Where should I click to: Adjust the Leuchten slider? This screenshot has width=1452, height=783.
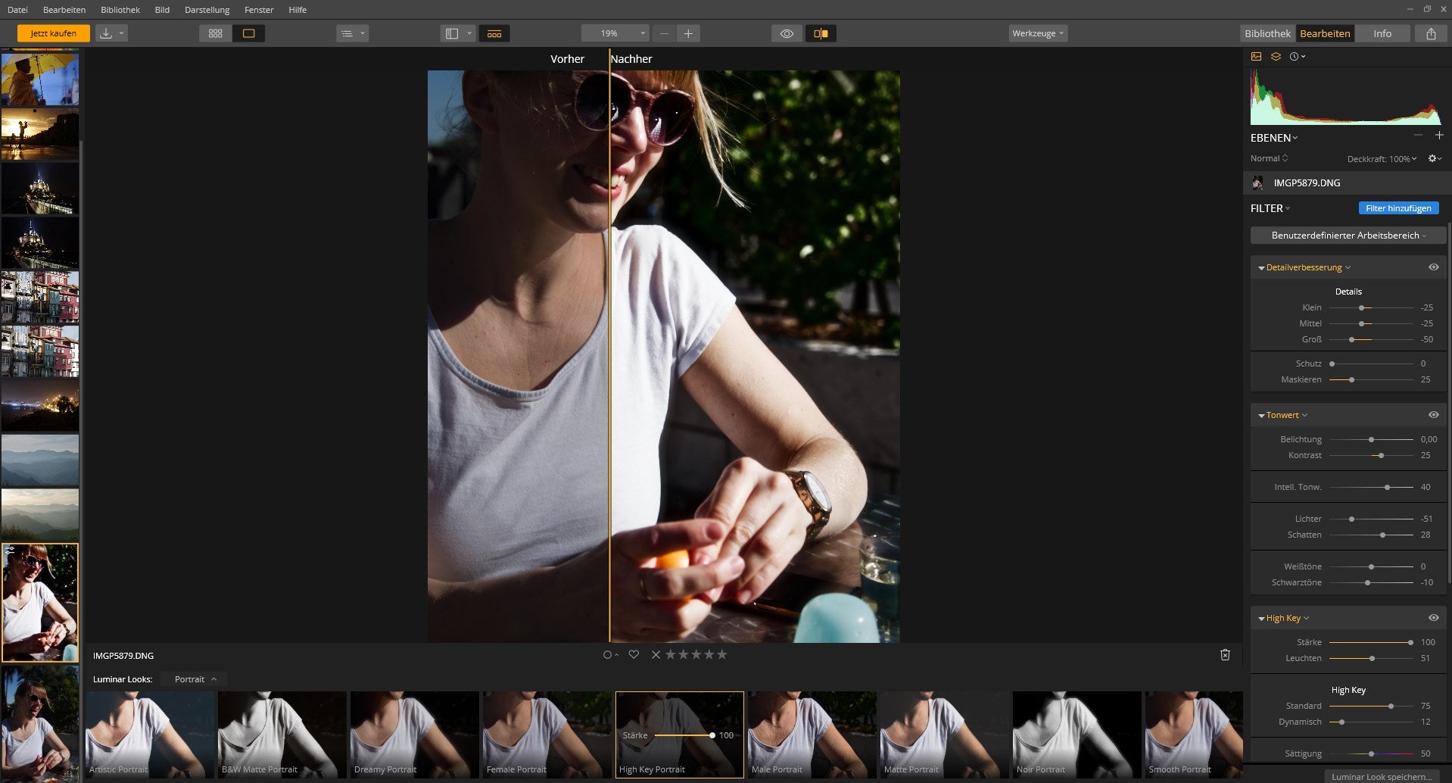click(1371, 658)
